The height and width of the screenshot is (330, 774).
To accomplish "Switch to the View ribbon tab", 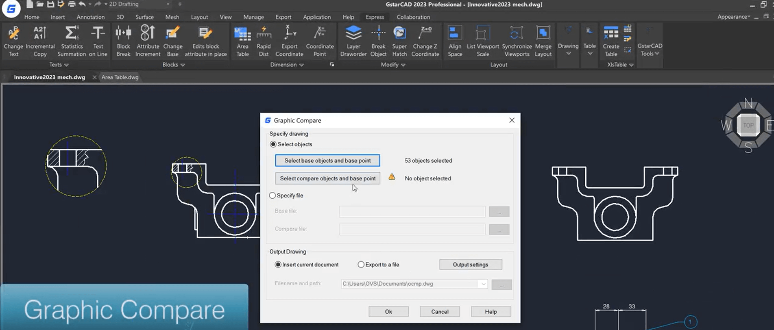I will click(x=225, y=17).
